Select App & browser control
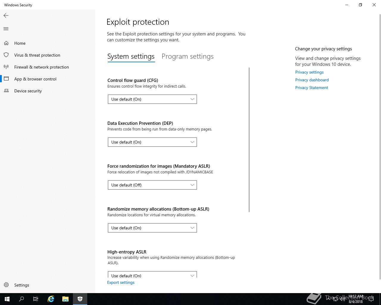 click(35, 79)
